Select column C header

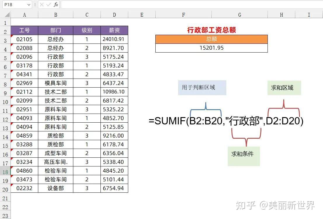coord(87,15)
